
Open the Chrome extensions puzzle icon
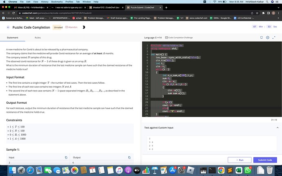tap(264, 13)
